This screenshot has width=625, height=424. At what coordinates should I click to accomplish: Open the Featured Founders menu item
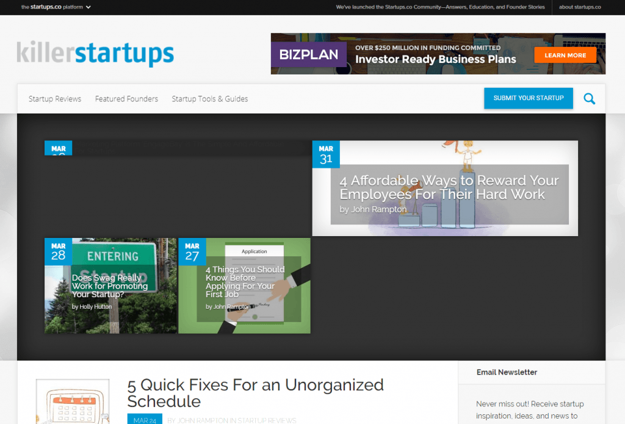[126, 99]
